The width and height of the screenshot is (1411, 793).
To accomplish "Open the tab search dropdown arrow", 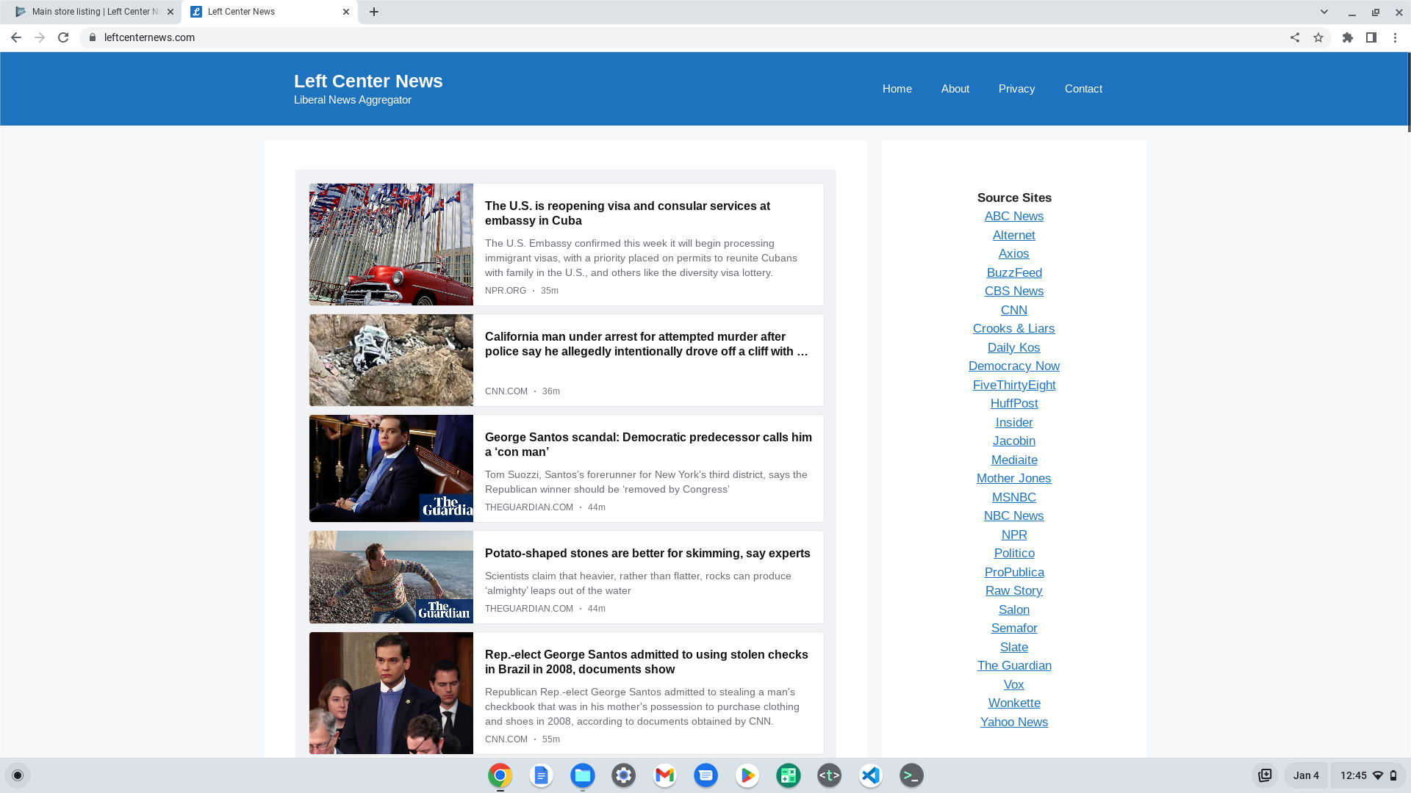I will (1324, 12).
